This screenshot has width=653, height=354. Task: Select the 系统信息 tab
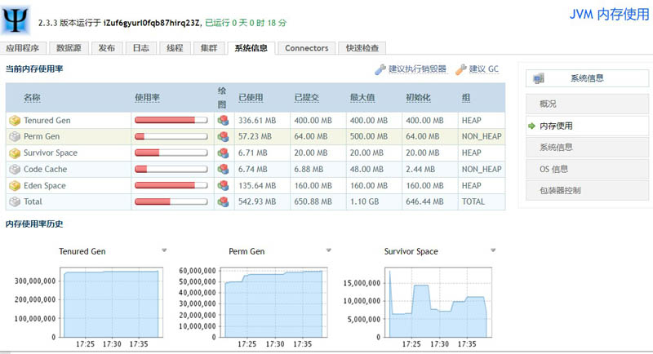click(251, 48)
